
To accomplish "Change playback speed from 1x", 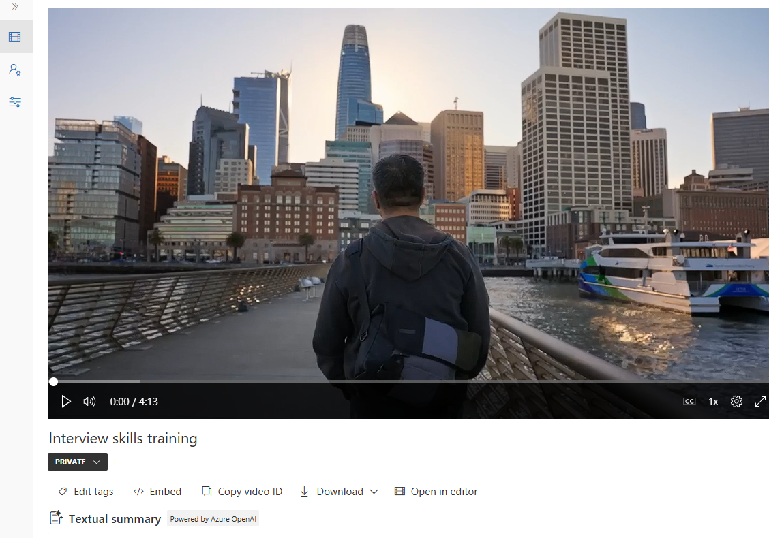I will [712, 401].
